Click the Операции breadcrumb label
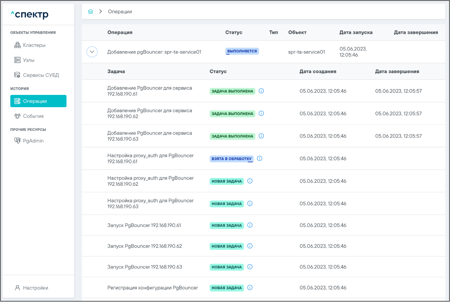Screen dimensions: 450x302 (120, 12)
